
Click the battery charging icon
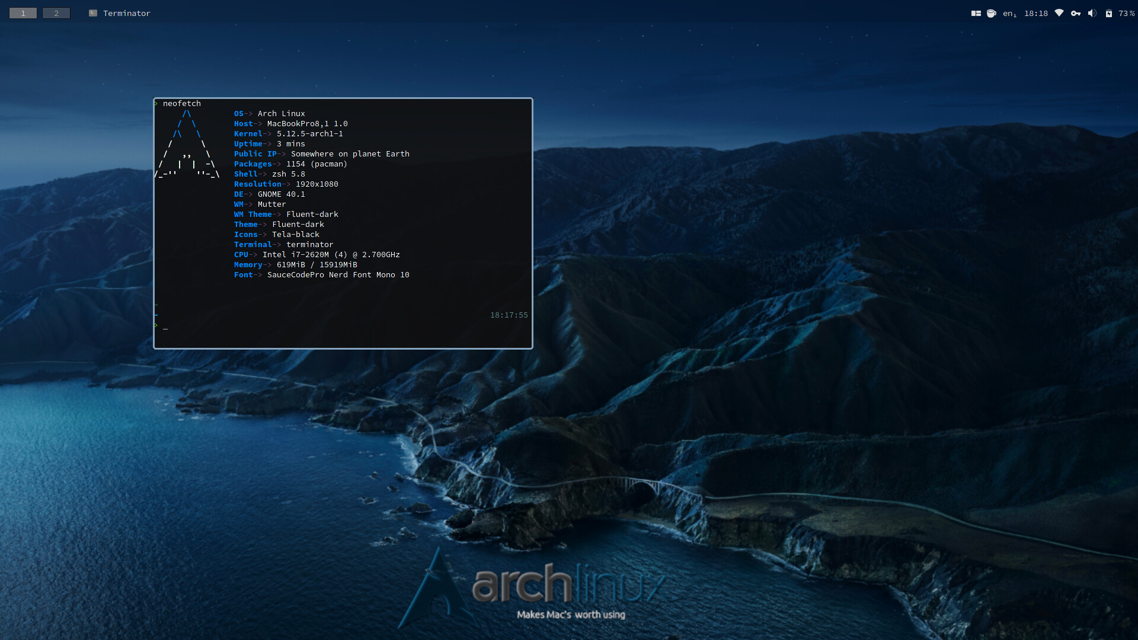click(1109, 13)
